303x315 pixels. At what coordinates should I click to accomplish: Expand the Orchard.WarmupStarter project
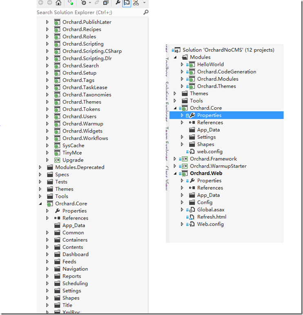coord(175,166)
